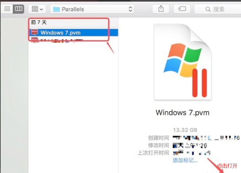Screen dimensions: 241x173
Task: Focus the 搜索 search field
Action: 218,9
